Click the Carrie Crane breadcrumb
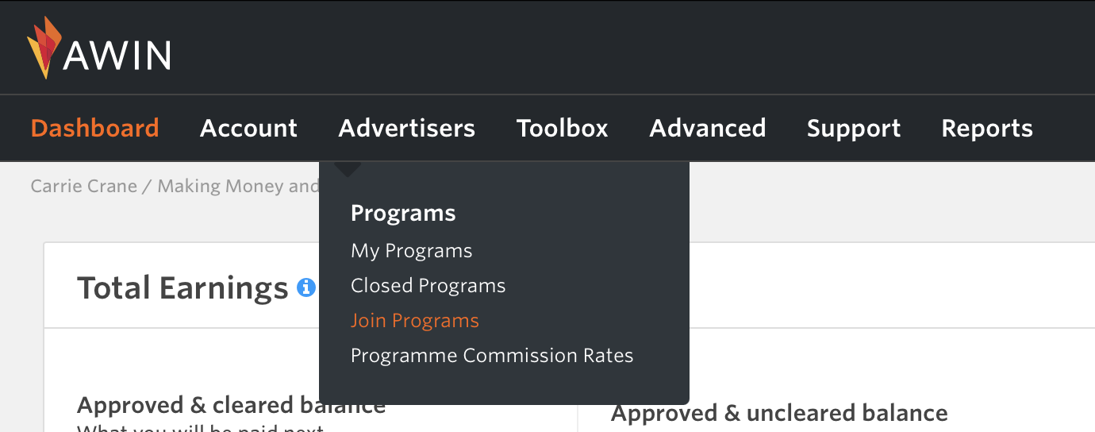 click(x=83, y=186)
